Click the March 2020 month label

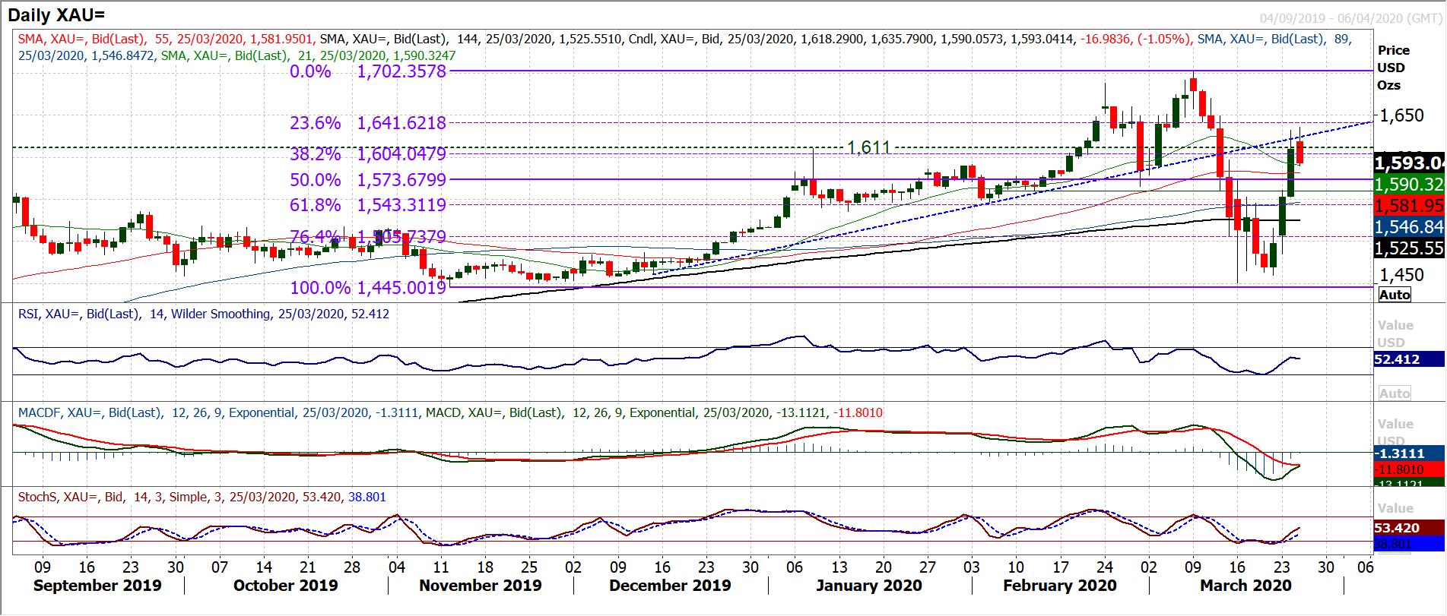click(x=1245, y=586)
